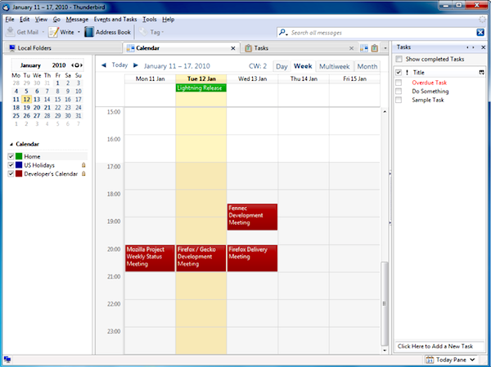Close the Tasks side pane
Screen dimensions: 491x367
click(x=483, y=47)
